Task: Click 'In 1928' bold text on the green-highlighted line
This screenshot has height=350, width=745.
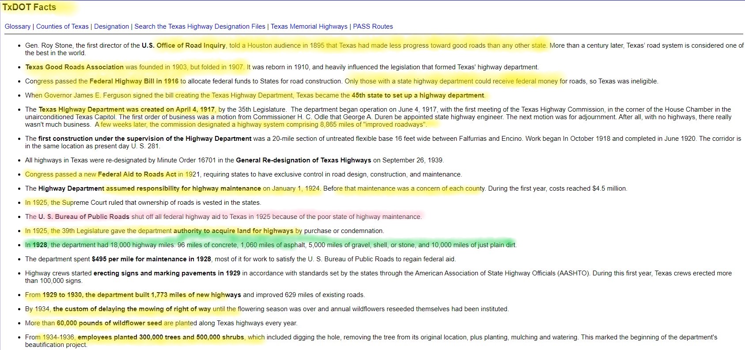Action: [36, 245]
